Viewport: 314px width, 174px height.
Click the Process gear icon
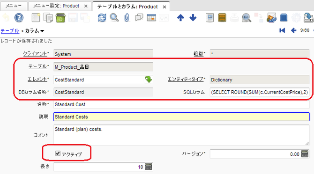[x=296, y=18]
